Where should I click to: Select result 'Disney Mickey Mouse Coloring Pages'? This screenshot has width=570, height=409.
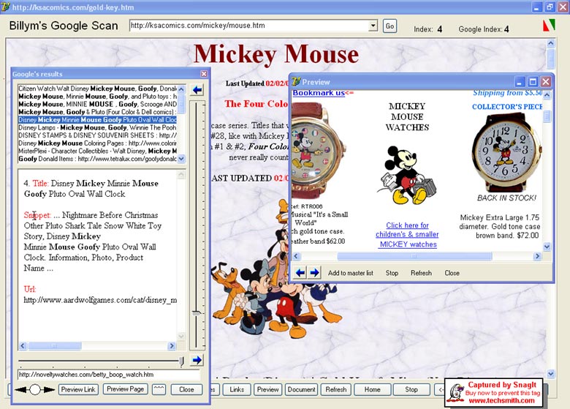tap(97, 143)
